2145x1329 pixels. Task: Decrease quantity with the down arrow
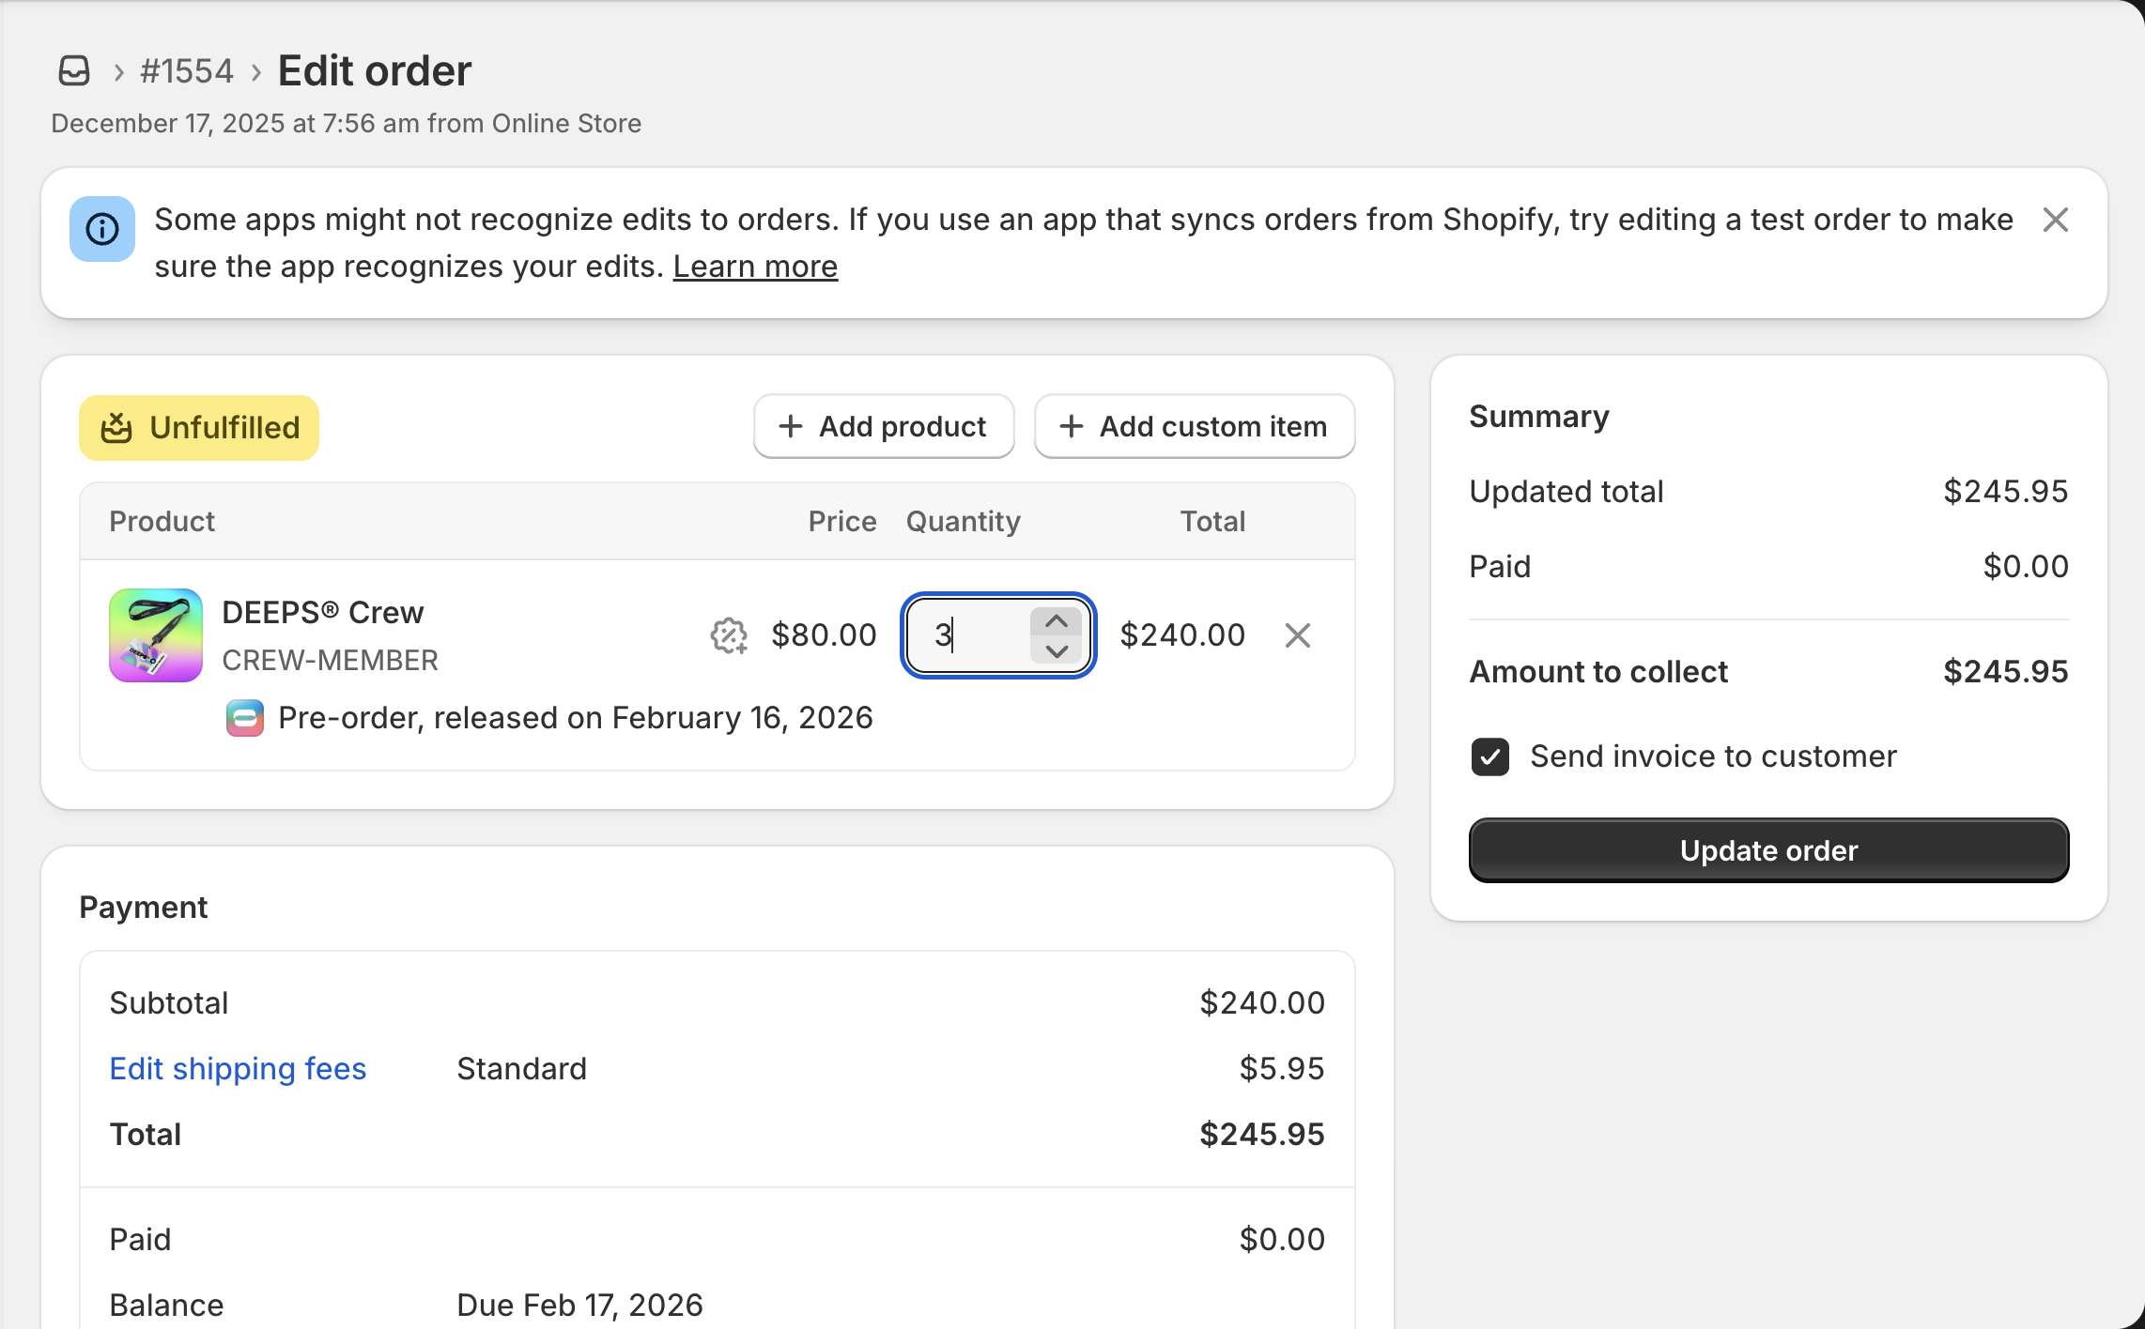click(x=1057, y=650)
